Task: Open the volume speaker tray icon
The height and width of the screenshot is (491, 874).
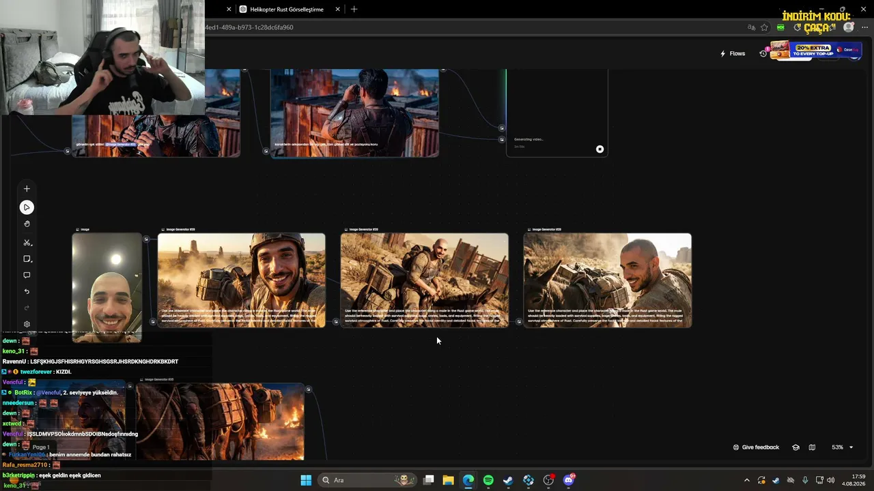Action: (x=831, y=480)
